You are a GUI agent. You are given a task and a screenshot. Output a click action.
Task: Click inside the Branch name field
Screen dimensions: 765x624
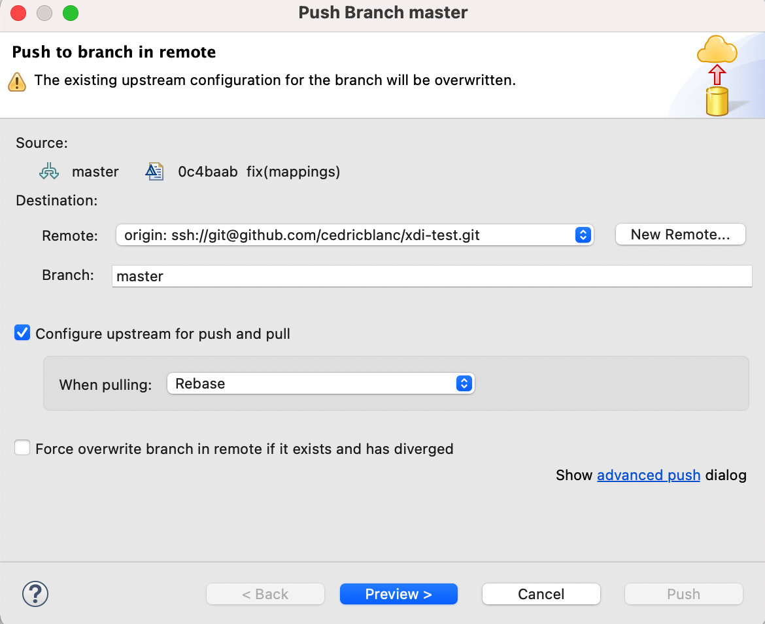pos(327,275)
